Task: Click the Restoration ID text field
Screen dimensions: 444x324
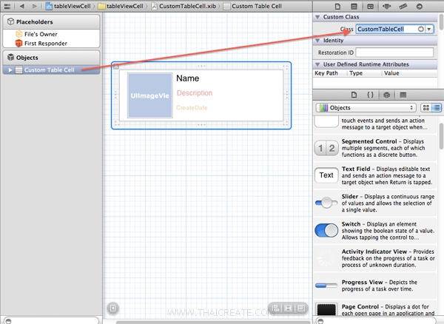Action: (x=394, y=53)
